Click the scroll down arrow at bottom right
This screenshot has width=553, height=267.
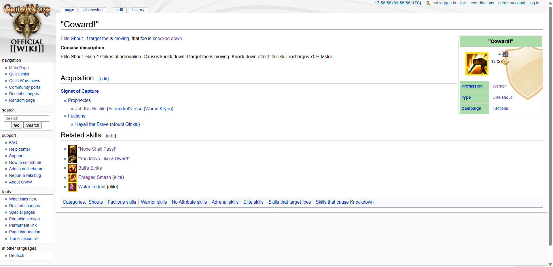550,264
